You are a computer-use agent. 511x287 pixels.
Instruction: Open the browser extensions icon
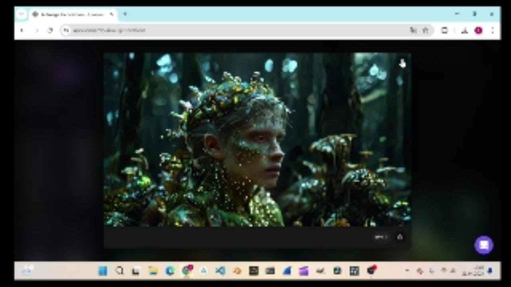click(444, 30)
